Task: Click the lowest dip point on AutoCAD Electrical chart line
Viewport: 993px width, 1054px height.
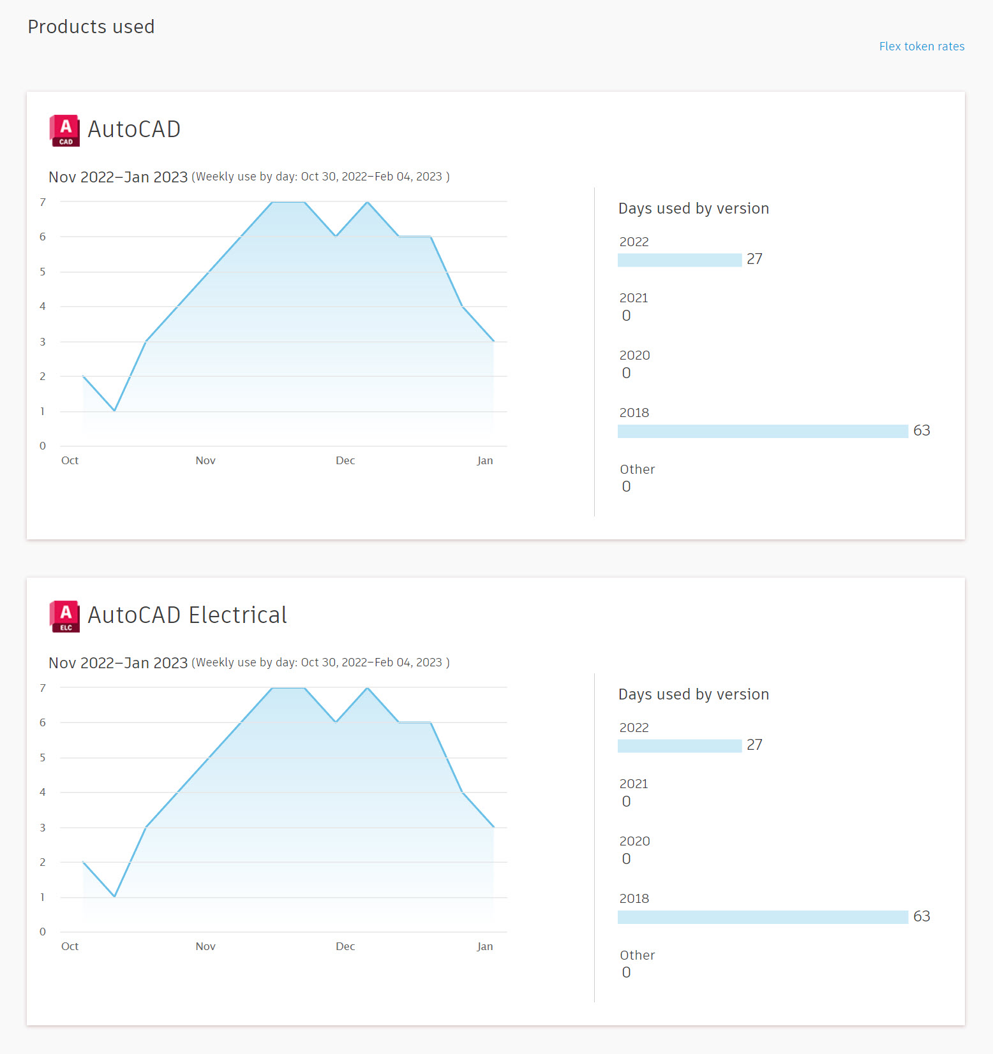Action: (x=115, y=897)
